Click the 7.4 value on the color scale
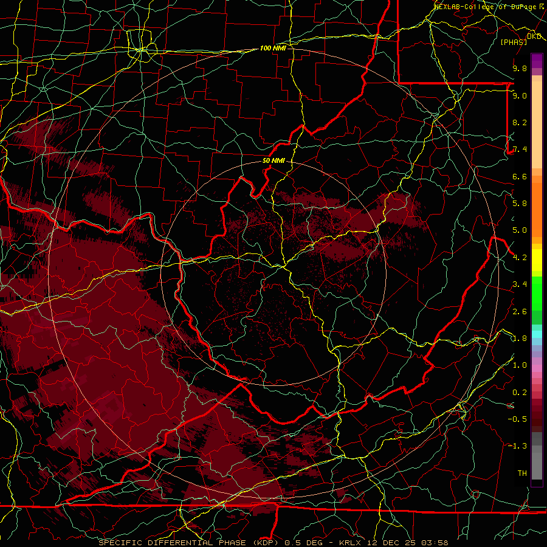547x547 pixels. tap(520, 150)
